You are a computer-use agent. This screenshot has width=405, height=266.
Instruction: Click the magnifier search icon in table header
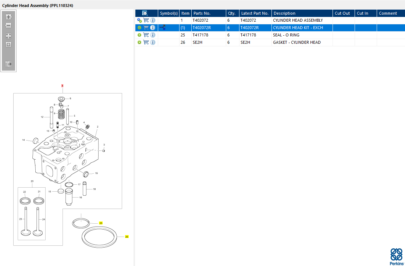(145, 13)
